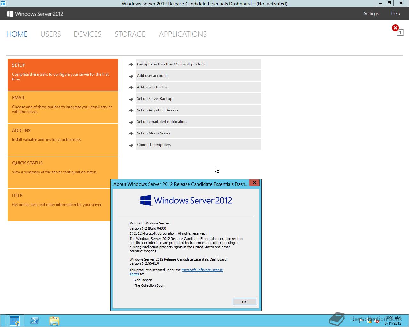Open the Help menu in top bar
409x327 pixels.
point(396,13)
